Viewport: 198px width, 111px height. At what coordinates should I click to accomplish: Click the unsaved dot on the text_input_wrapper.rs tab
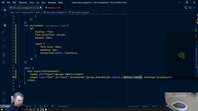point(41,8)
